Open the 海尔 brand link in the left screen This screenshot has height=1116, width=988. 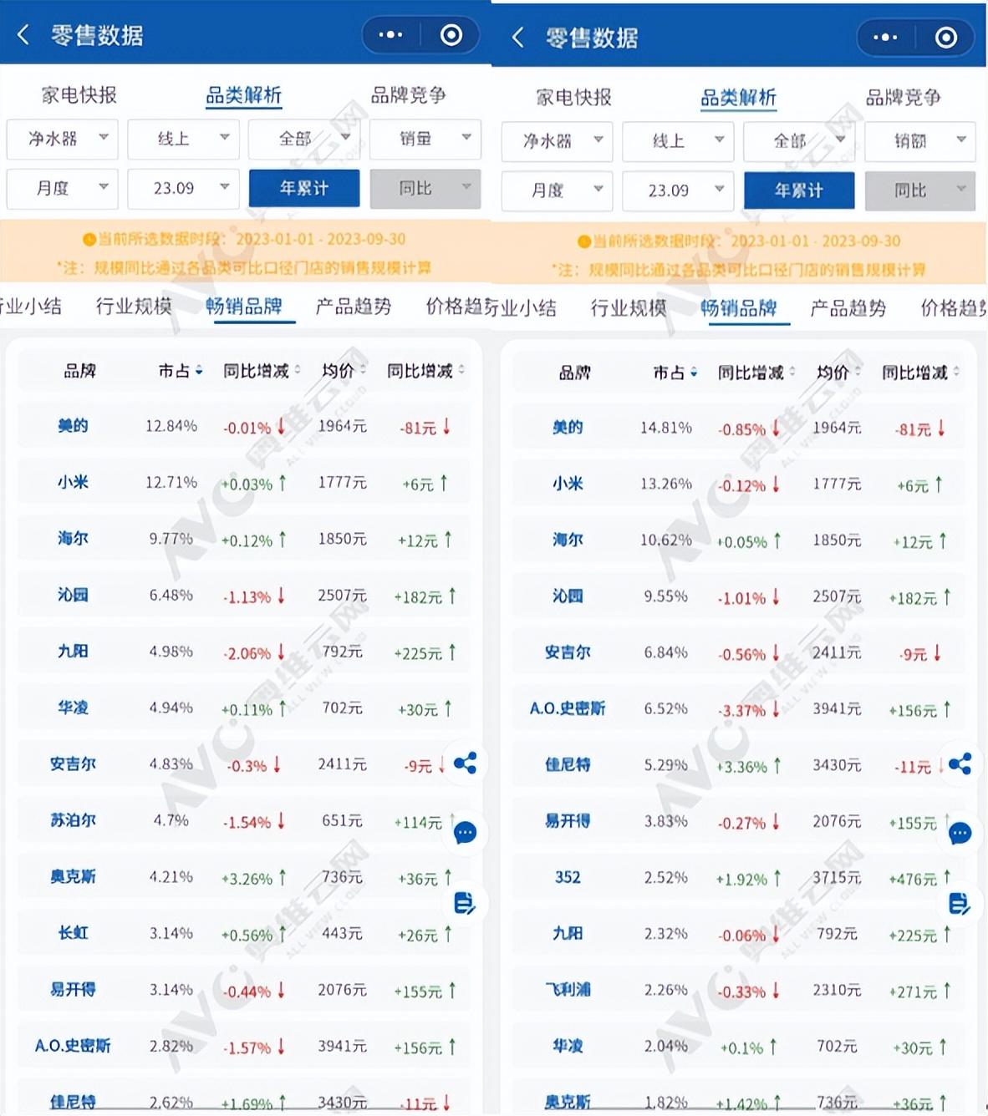(73, 539)
